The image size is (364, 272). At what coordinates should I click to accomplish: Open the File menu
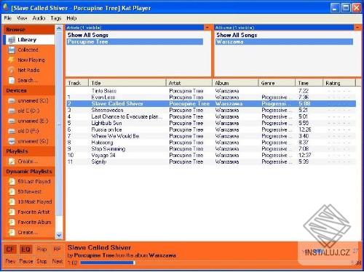pos(8,18)
